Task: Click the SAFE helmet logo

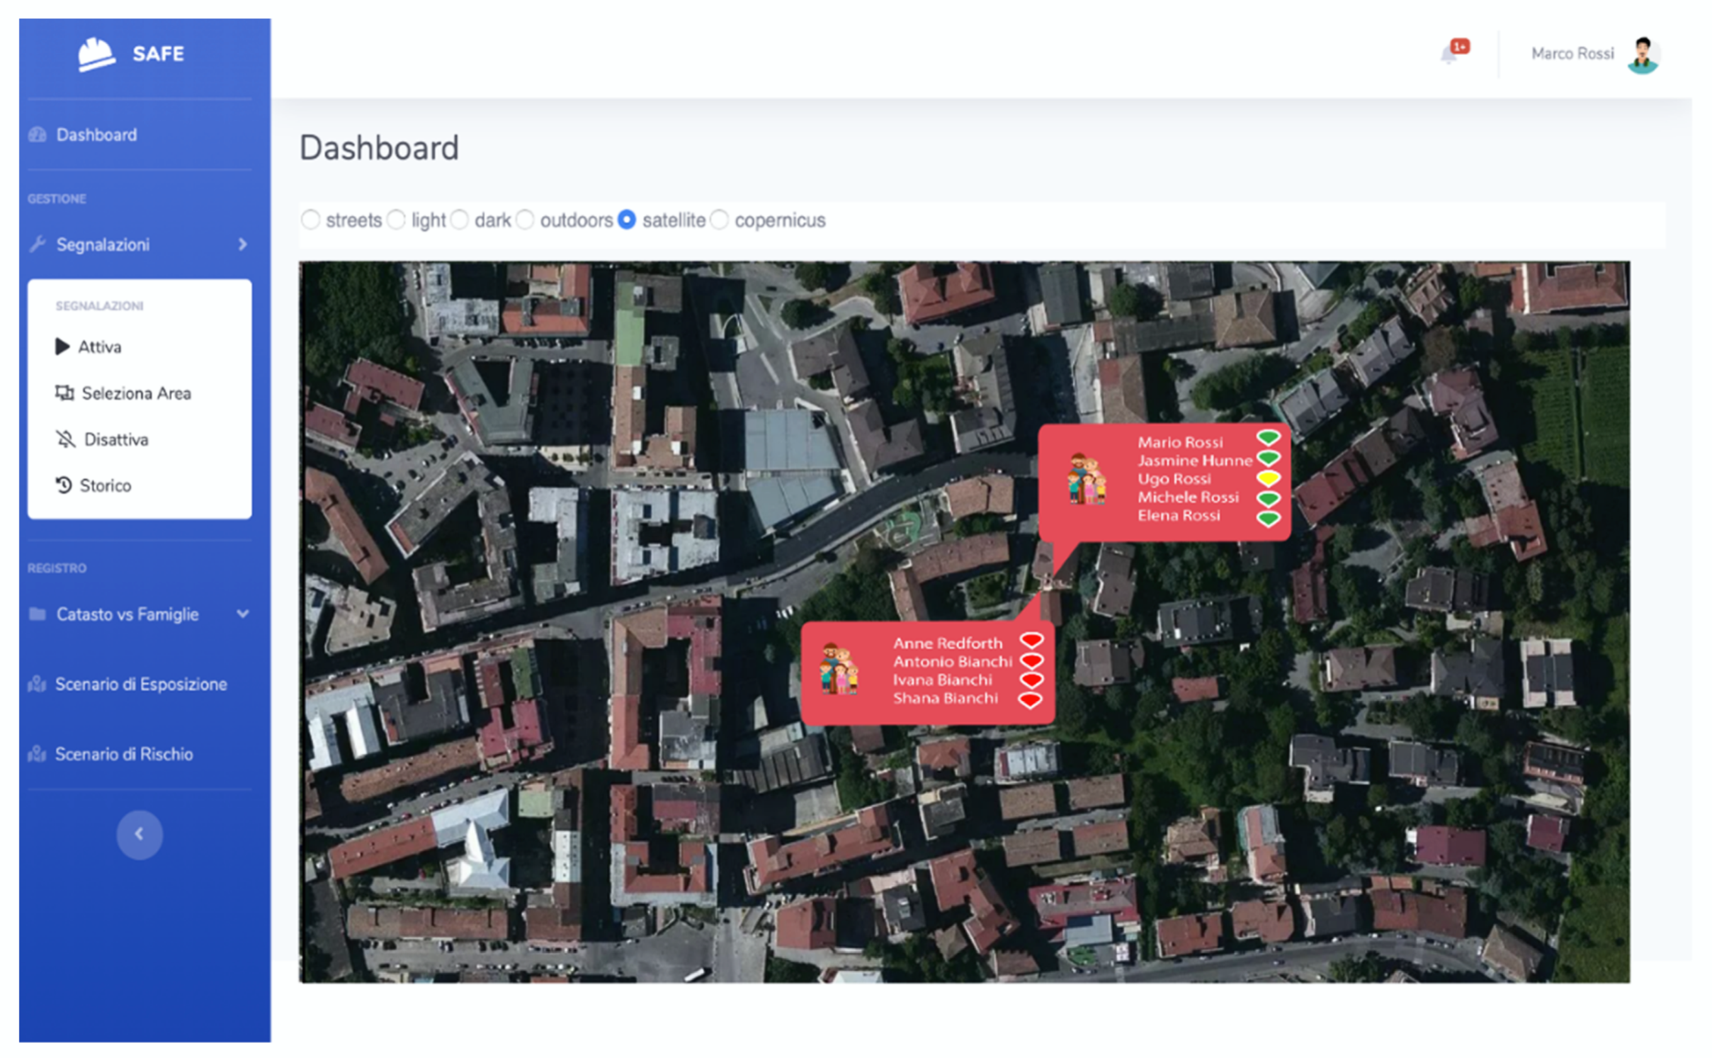Action: coord(96,54)
